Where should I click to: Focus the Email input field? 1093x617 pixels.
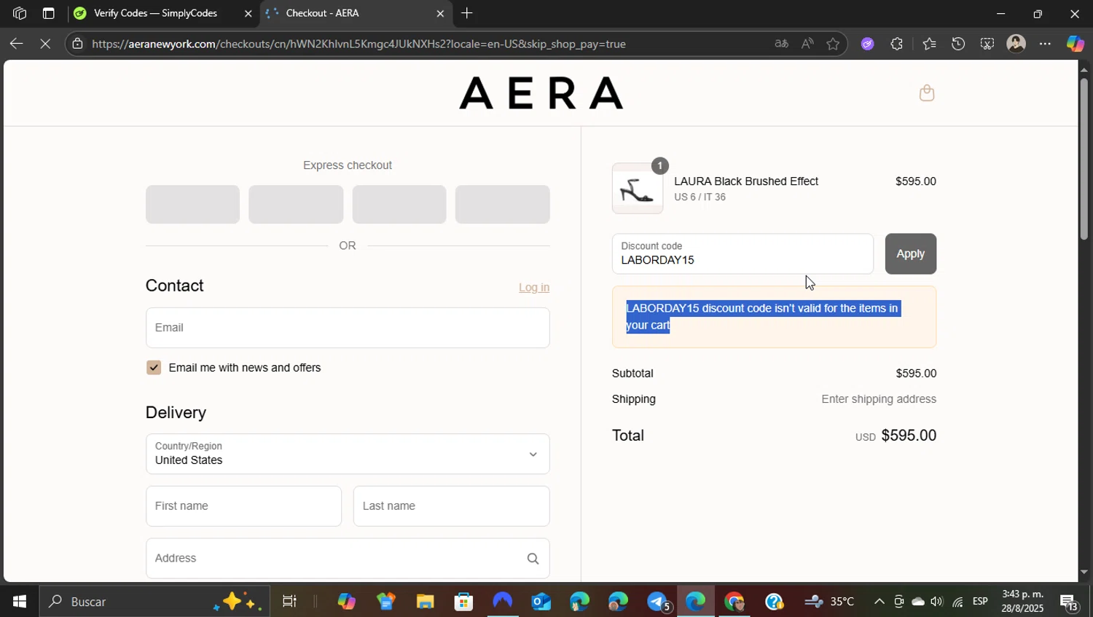(x=348, y=328)
